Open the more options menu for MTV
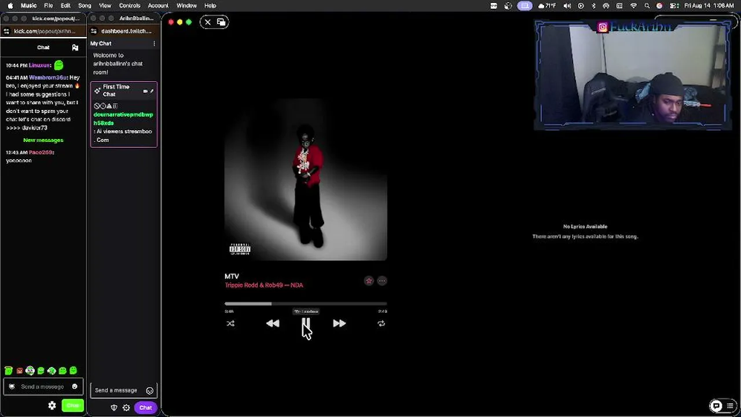Image resolution: width=741 pixels, height=417 pixels. click(382, 281)
